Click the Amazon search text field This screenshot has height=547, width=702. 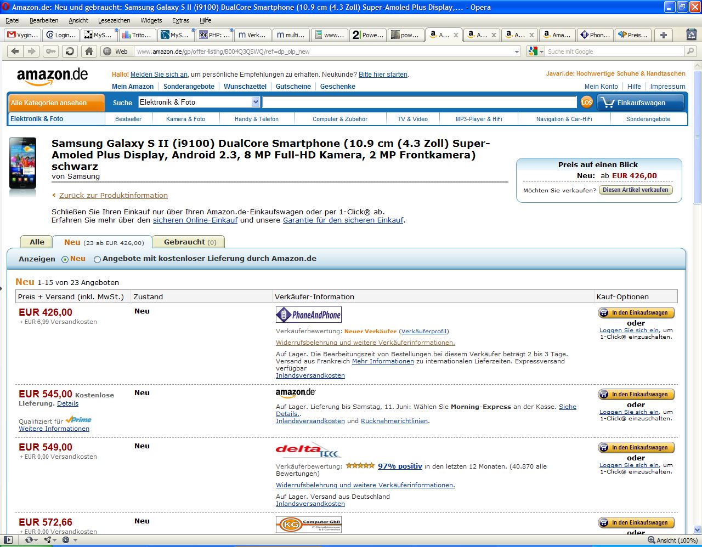(420, 102)
